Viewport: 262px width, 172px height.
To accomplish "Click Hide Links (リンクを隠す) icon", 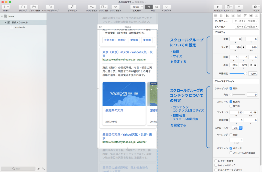I will (x=115, y=7).
